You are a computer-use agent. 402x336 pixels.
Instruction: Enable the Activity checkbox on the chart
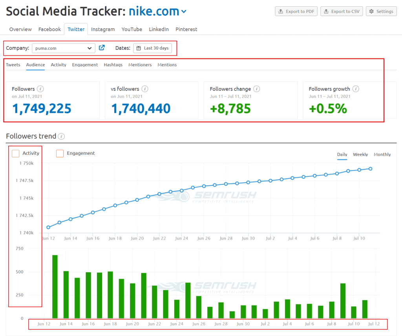point(16,153)
